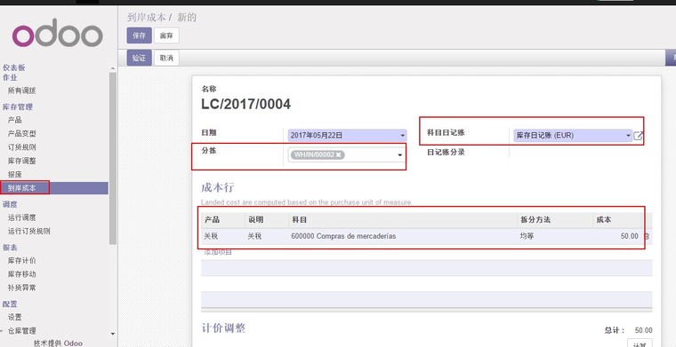Click the sidebar scrollbar down arrow
This screenshot has height=347, width=676.
pyautogui.click(x=113, y=334)
